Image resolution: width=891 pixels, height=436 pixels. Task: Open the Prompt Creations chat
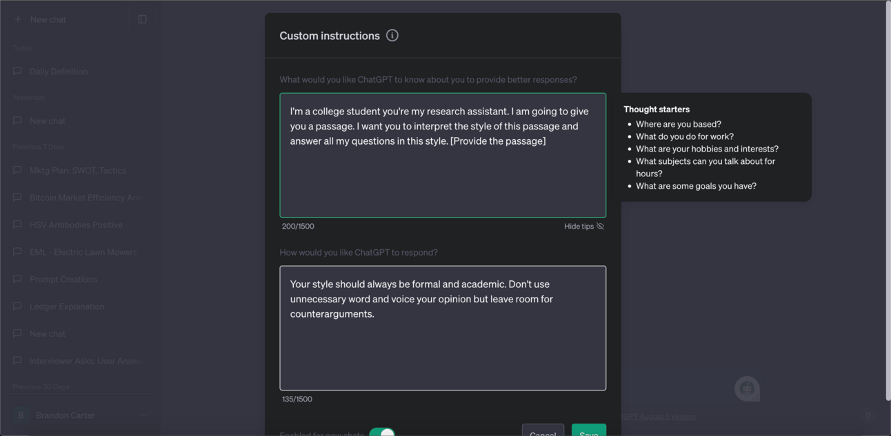[81, 279]
